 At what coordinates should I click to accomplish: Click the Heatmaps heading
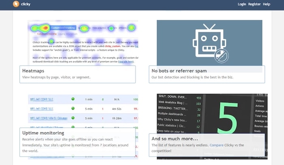coord(33,71)
